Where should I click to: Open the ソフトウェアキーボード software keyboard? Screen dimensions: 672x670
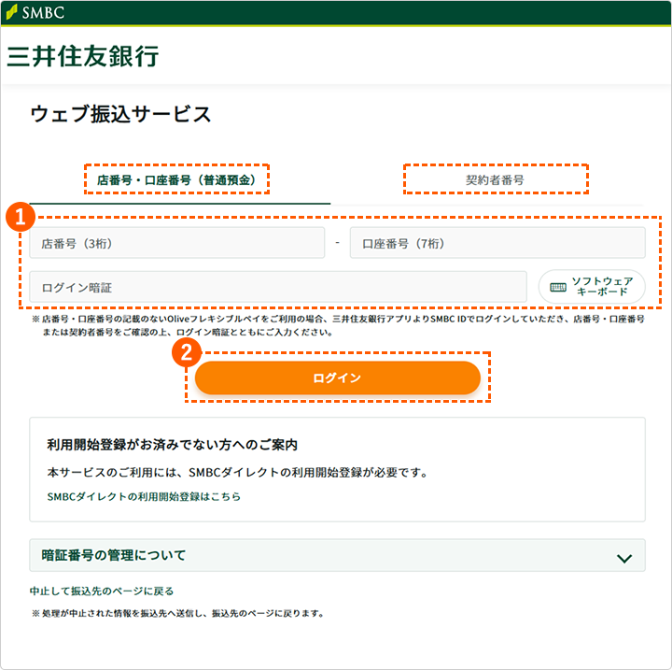592,287
